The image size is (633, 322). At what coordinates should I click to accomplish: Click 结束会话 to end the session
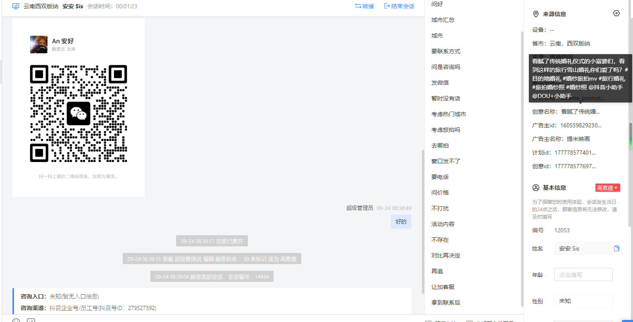[x=399, y=6]
